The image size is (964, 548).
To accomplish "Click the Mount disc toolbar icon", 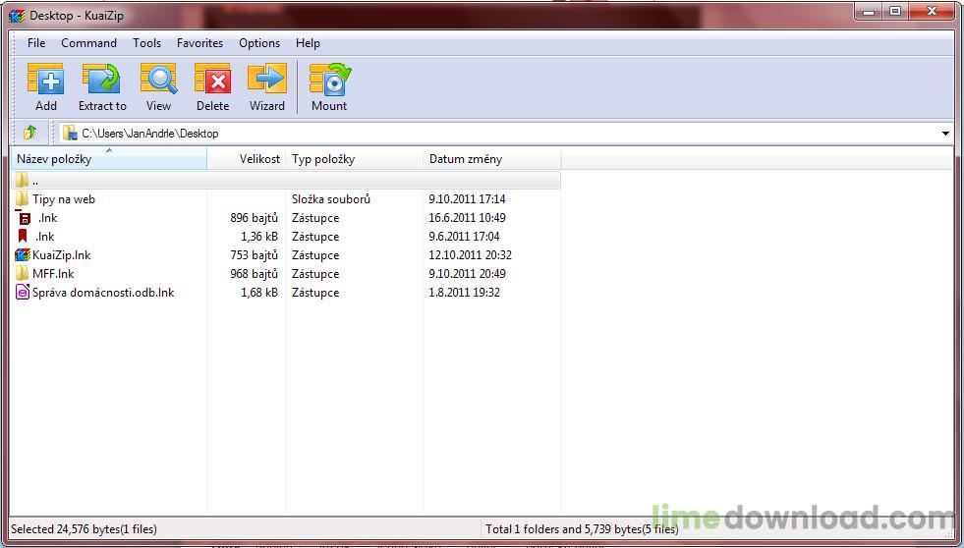I will point(329,79).
